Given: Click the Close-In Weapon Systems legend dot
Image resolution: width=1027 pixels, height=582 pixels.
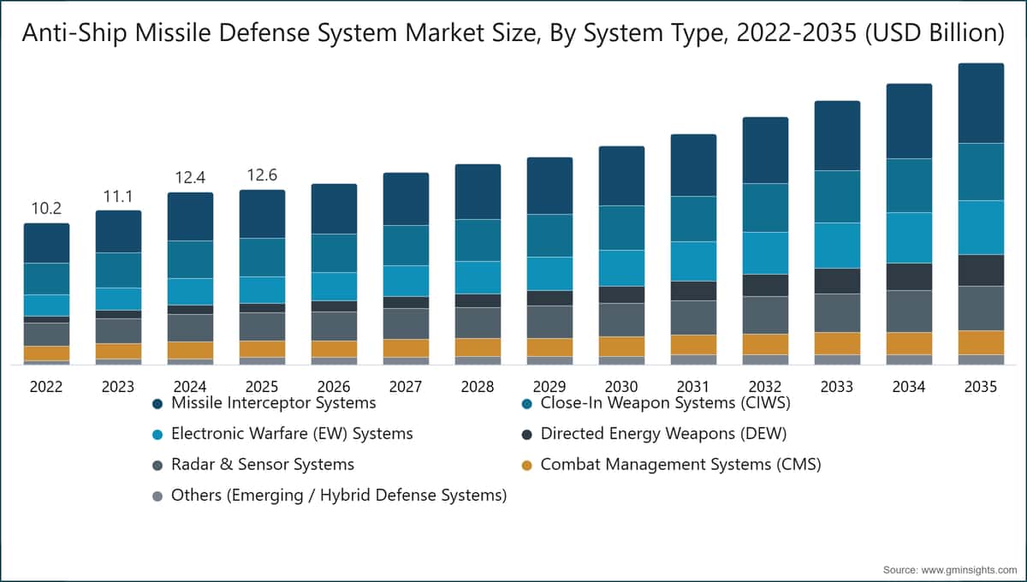Looking at the screenshot, I should coord(527,403).
